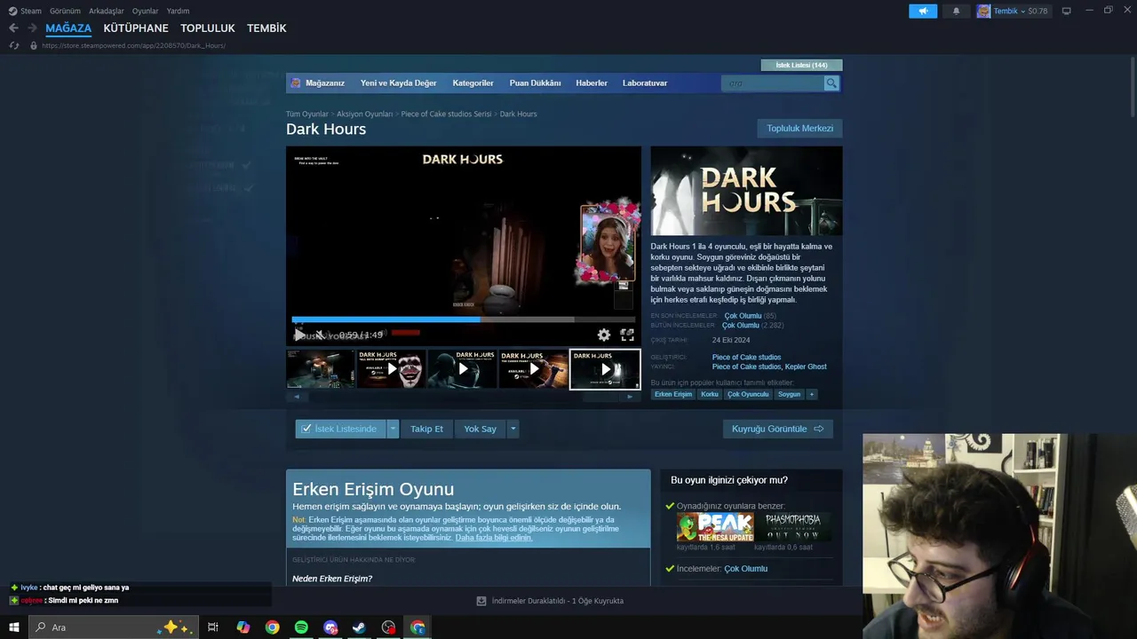
Task: Open downloads status icon at bottom
Action: coord(481,601)
